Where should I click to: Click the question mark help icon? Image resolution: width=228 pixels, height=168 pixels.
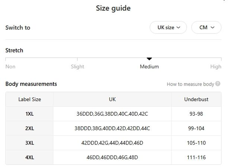218,84
